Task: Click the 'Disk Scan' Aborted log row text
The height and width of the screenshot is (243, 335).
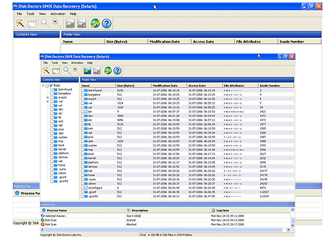Action: 50,224
